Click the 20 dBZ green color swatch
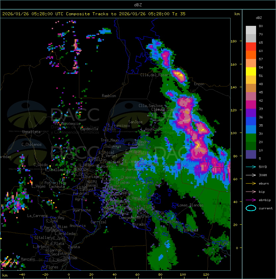Image resolution: width=276 pixels, height=279 pixels. click(x=251, y=146)
